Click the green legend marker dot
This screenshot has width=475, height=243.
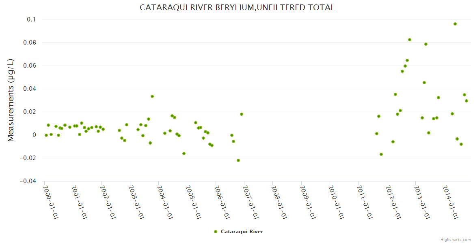point(216,232)
